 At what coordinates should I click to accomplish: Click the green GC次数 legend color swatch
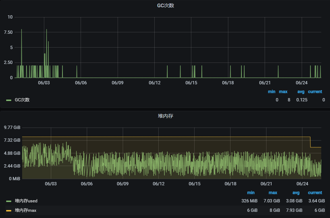click(9, 100)
